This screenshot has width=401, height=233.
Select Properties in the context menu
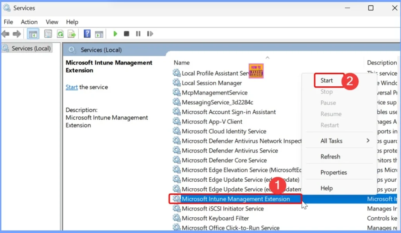334,173
